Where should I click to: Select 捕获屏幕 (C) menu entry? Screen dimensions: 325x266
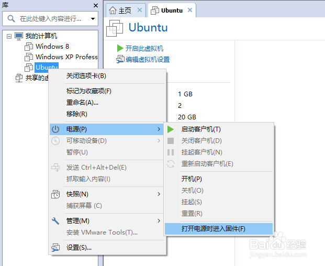(107, 206)
